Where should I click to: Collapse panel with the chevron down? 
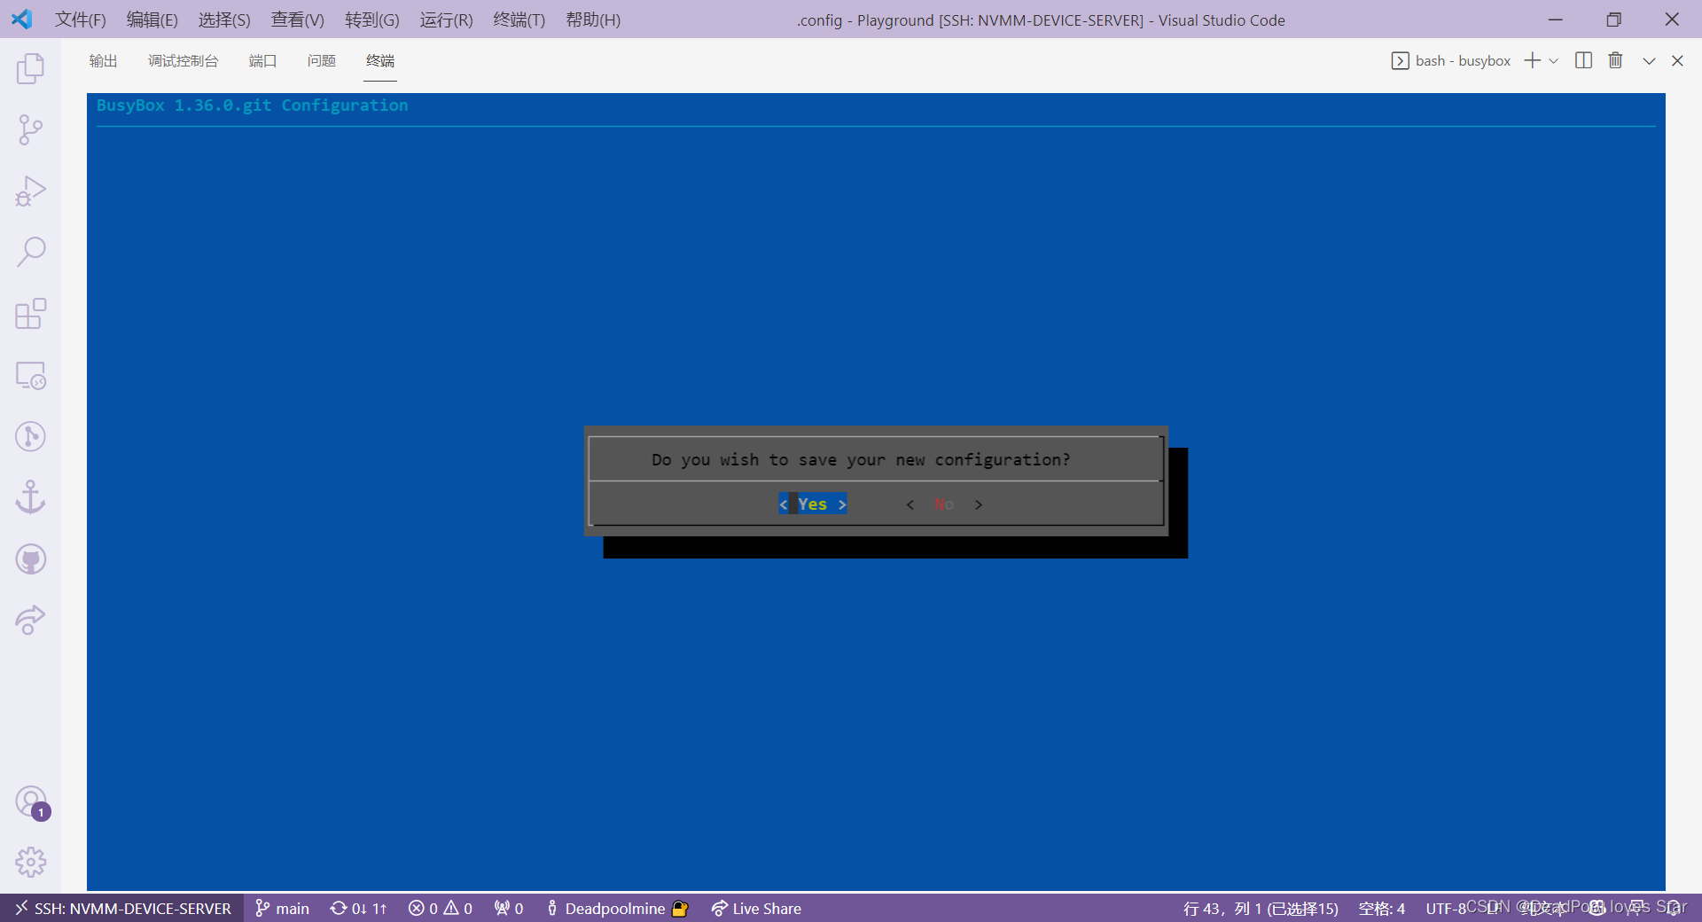(x=1649, y=60)
